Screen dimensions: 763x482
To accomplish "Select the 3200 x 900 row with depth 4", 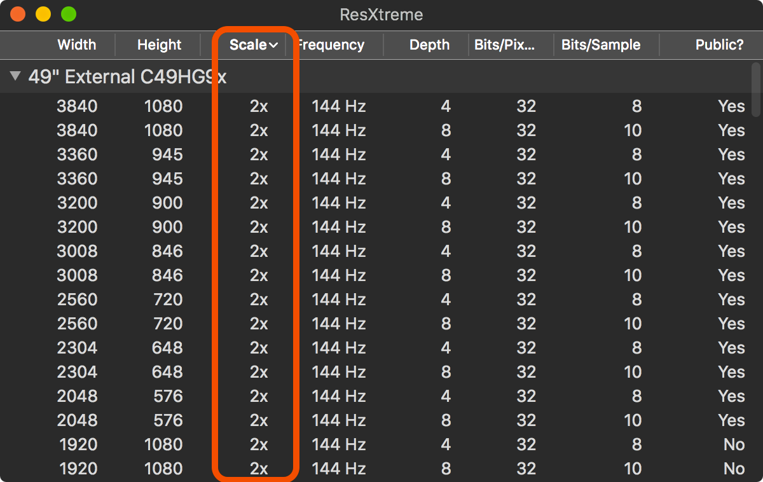I will [x=381, y=203].
